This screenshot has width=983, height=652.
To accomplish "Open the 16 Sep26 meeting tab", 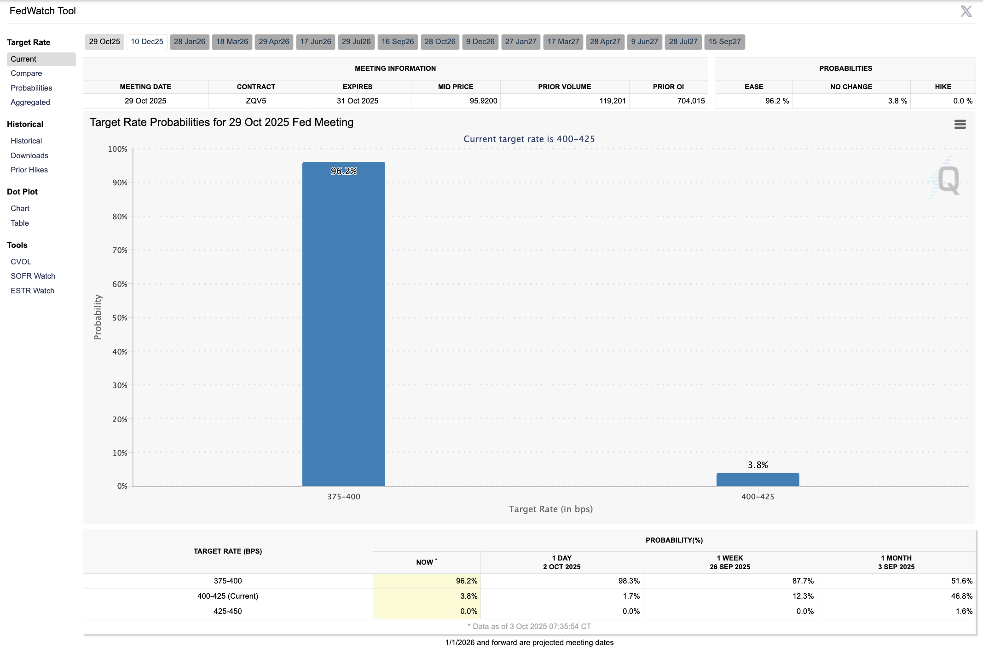I will [398, 42].
